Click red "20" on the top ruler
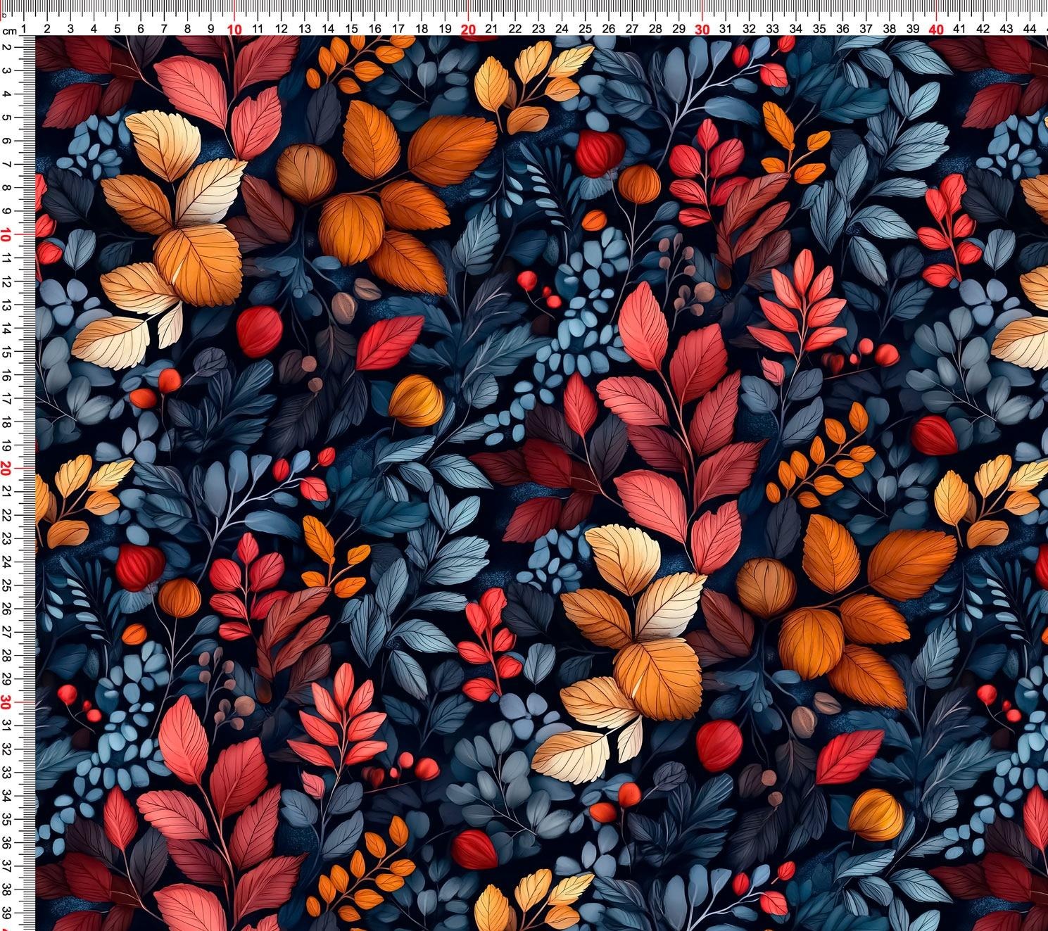 469,29
